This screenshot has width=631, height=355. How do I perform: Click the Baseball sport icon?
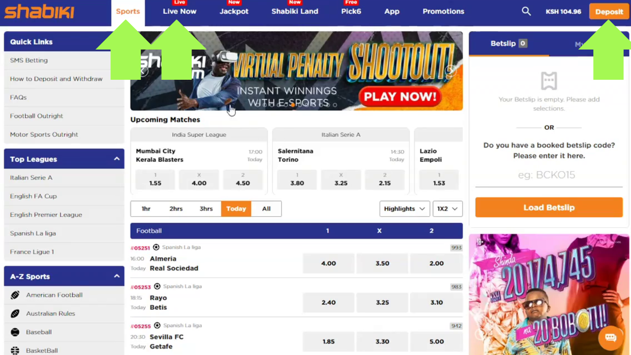tap(15, 332)
